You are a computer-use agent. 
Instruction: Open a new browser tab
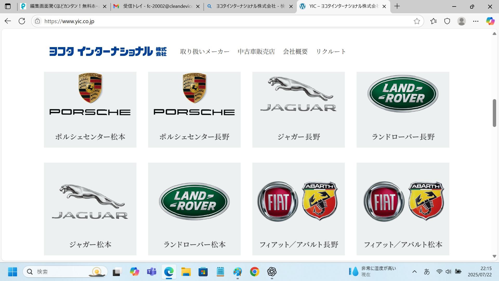coord(397,6)
